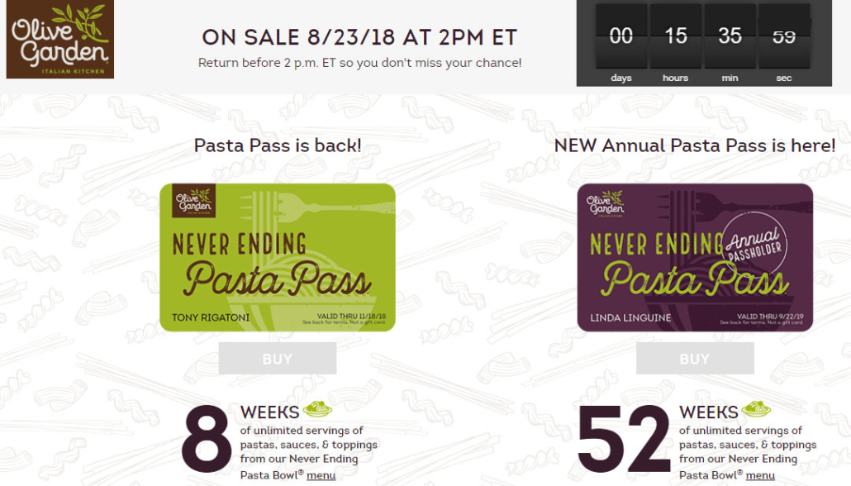Viewport: 851px width, 486px height.
Task: Click the large number 52
Action: (x=624, y=439)
